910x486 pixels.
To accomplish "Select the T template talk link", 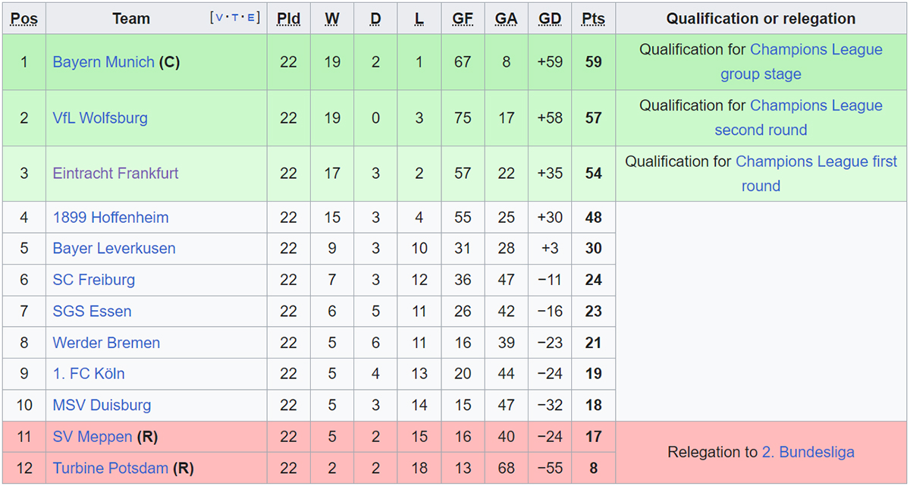I will coord(235,17).
